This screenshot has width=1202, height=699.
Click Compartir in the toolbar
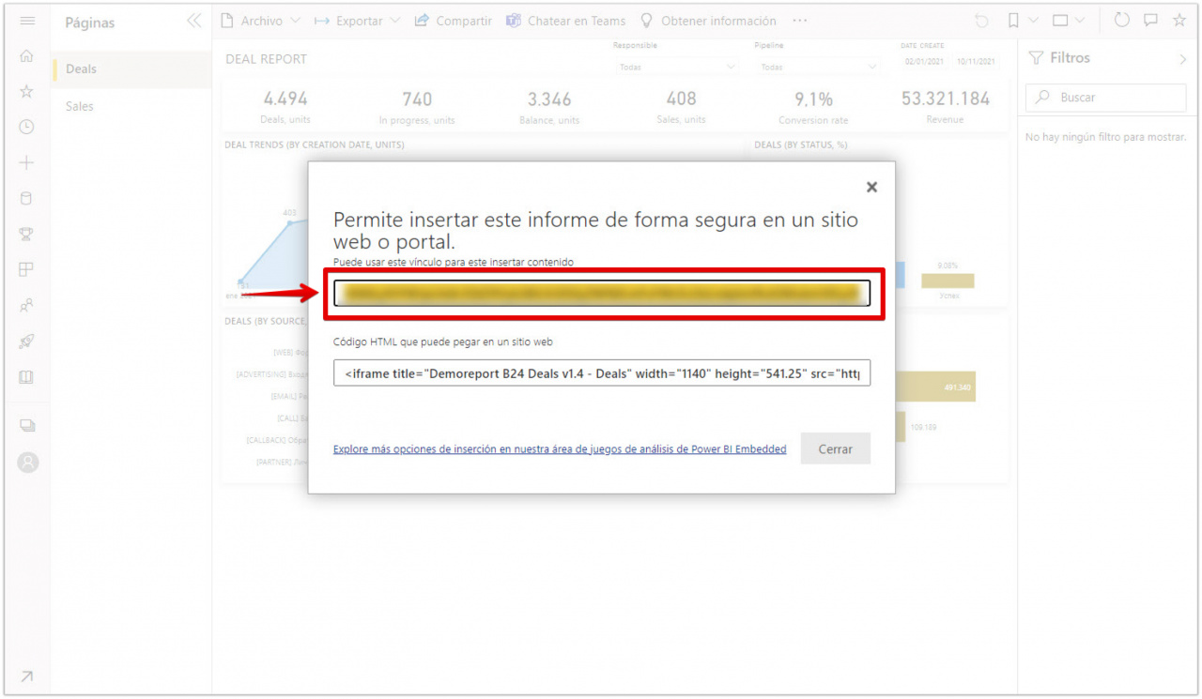[x=454, y=21]
